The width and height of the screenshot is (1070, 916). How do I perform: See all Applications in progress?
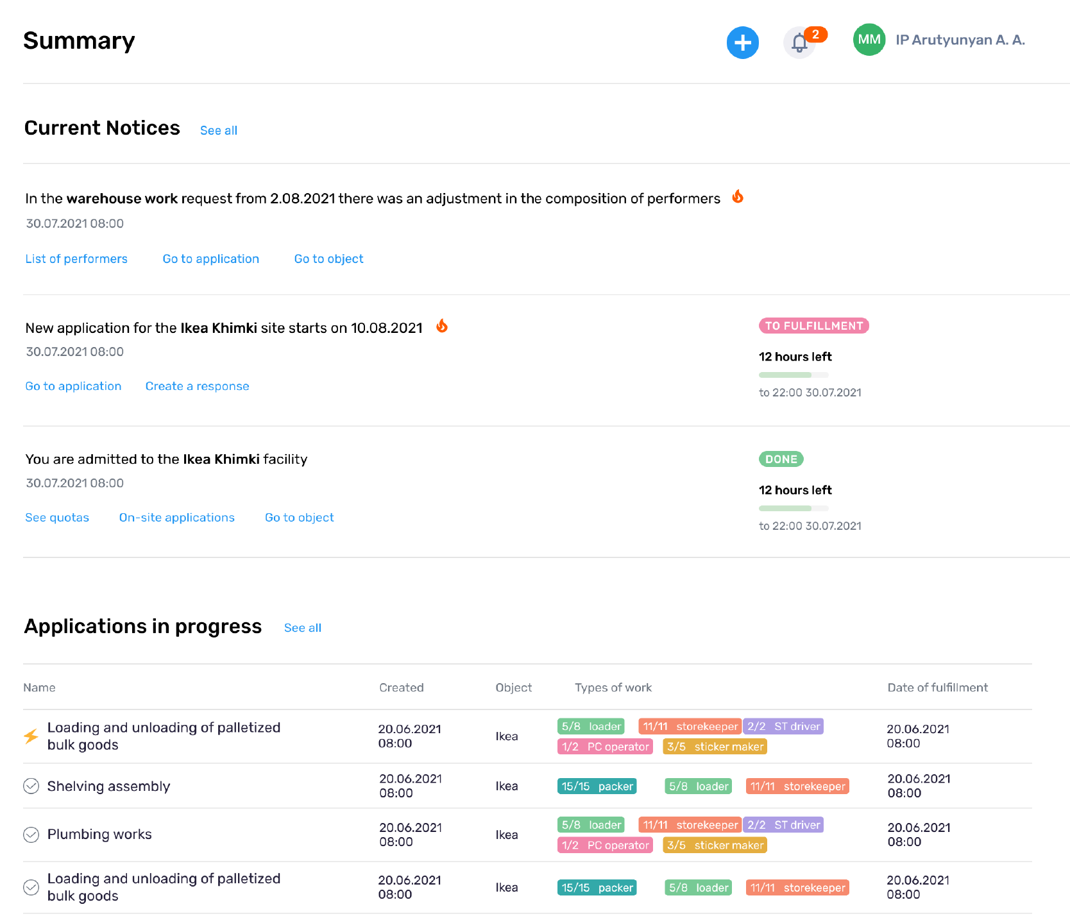tap(302, 628)
